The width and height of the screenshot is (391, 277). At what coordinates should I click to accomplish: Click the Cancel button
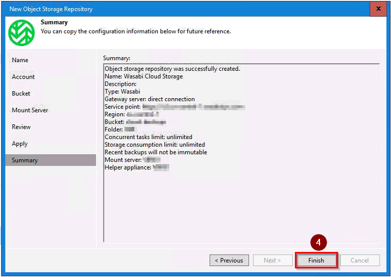coord(360,260)
